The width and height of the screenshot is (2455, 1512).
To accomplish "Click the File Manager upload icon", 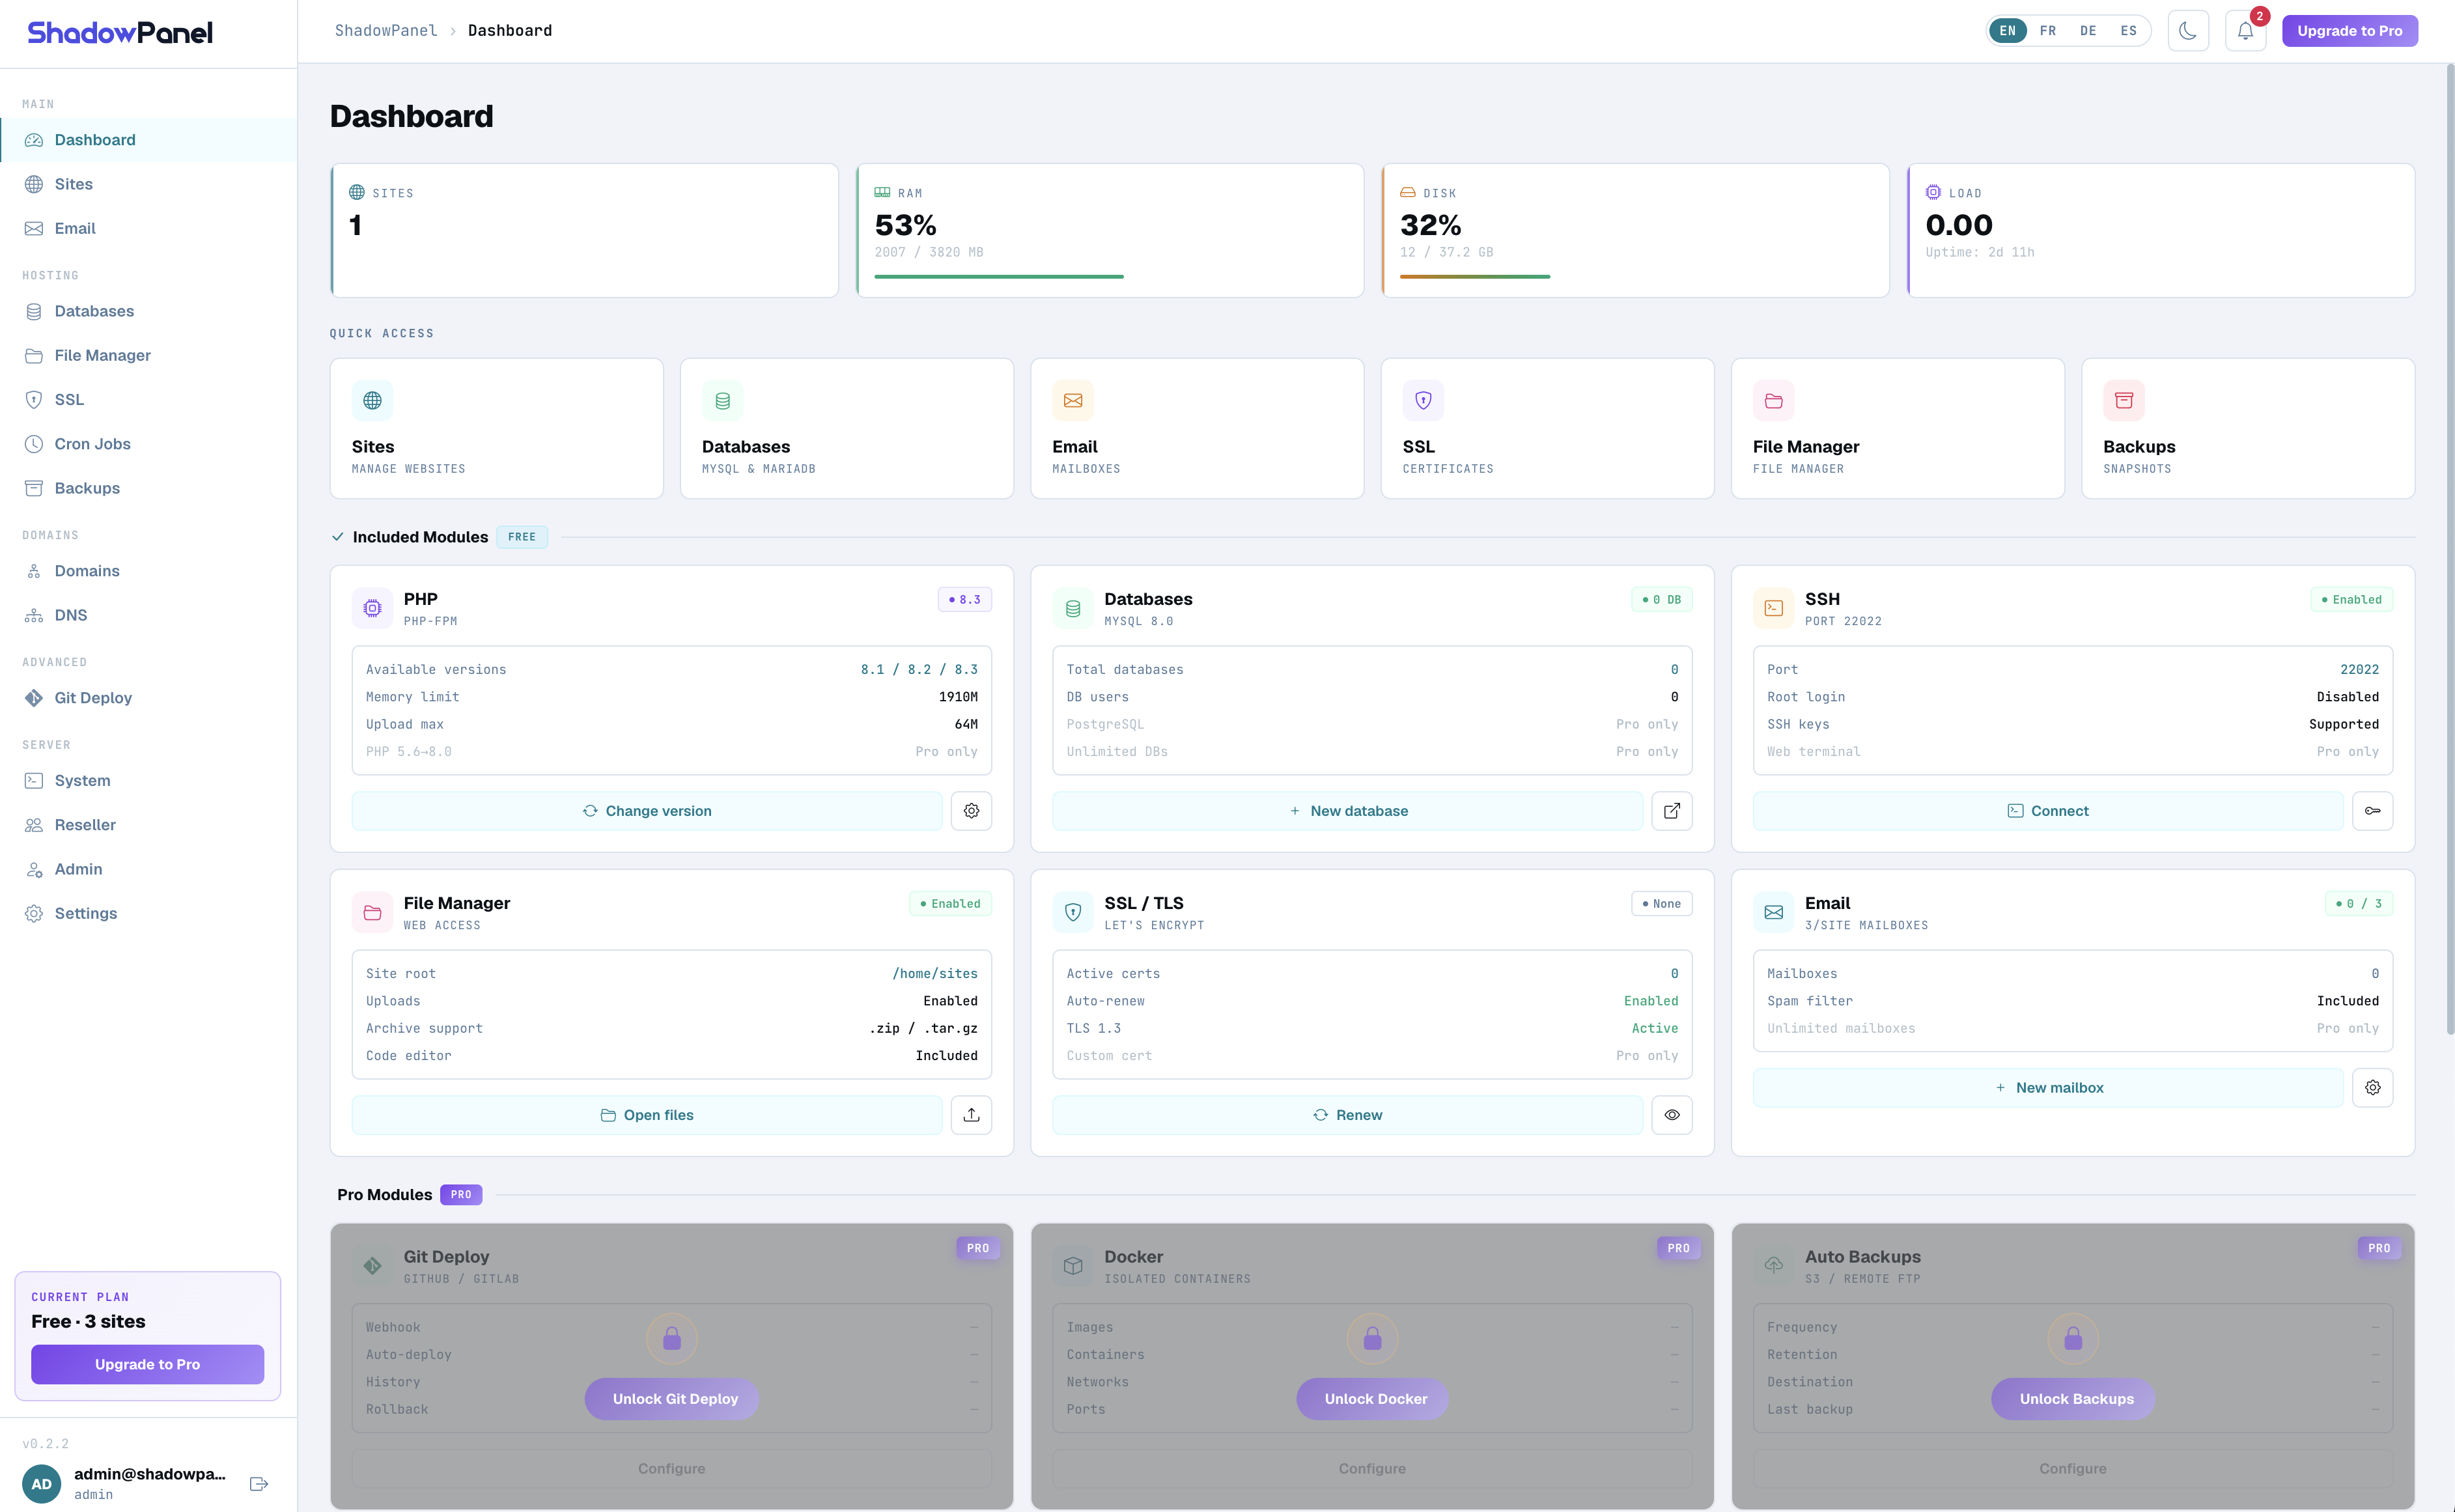I will pos(971,1115).
